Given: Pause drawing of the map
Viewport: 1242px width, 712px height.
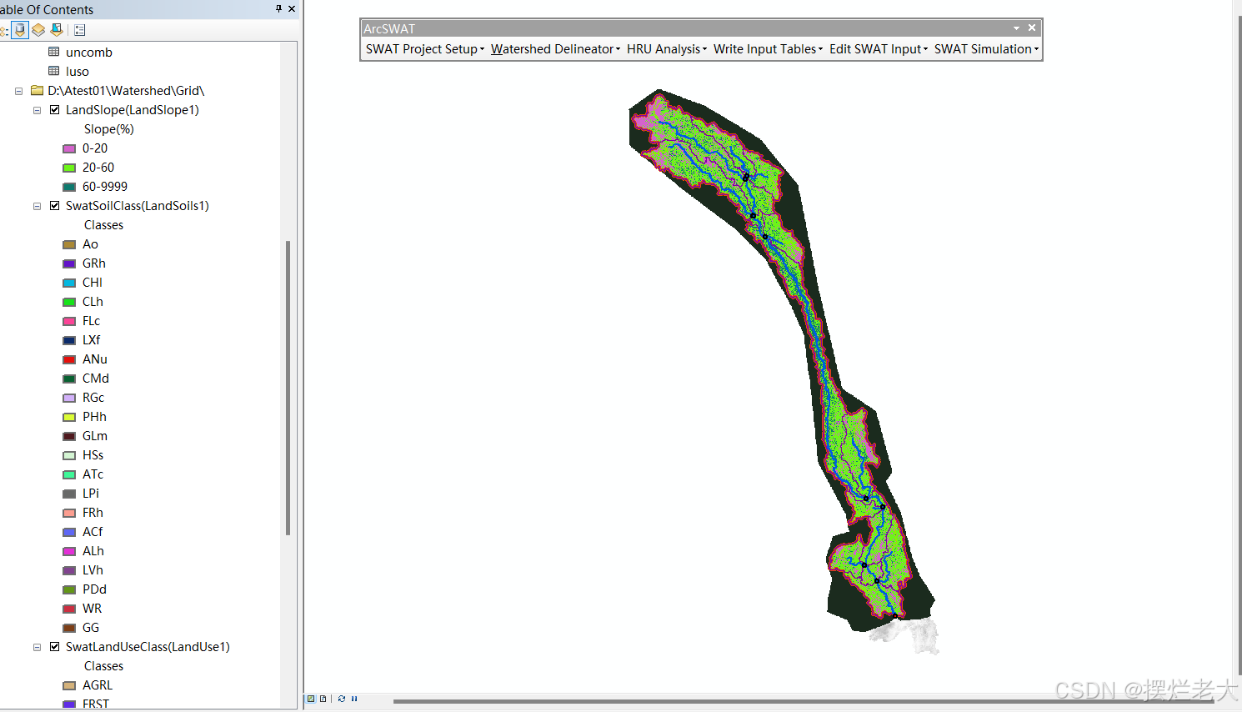Looking at the screenshot, I should tap(354, 699).
